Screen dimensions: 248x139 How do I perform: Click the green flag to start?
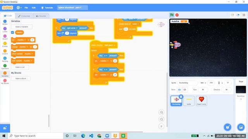[172, 15]
